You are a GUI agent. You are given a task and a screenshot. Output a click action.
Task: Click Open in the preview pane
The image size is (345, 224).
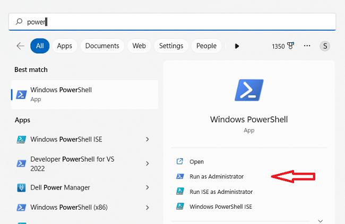tap(196, 162)
